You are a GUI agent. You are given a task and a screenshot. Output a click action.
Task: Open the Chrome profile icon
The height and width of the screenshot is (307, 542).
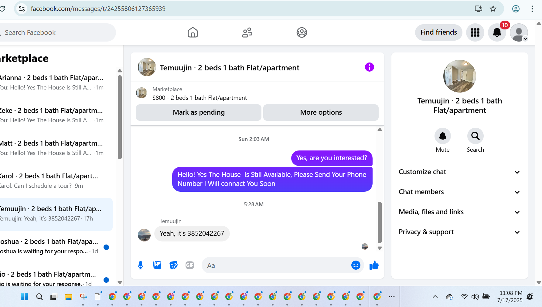pos(516,9)
